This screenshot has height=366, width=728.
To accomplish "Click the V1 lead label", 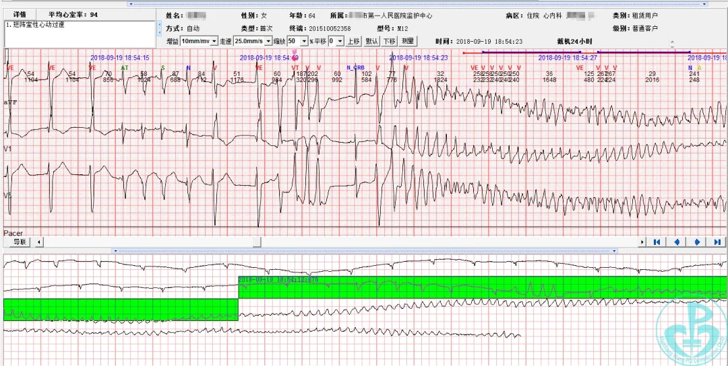I will (x=7, y=149).
